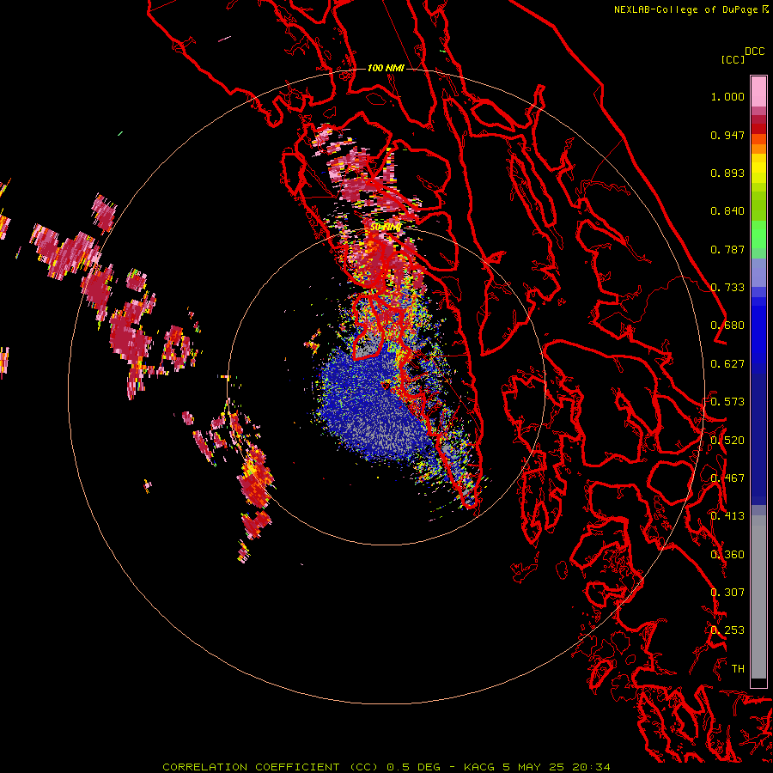Click the 5 MAY 25 date in footer
Viewport: 773px width, 773px height.
[x=533, y=767]
